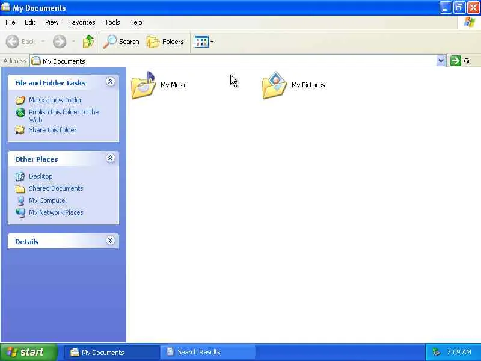The image size is (481, 361).
Task: Open Back button history dropdown arrow
Action: (43, 41)
